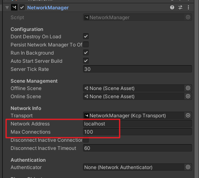The image size is (199, 178).
Task: Enable Disconnect Inactive Connections checkbox
Action: [86, 140]
